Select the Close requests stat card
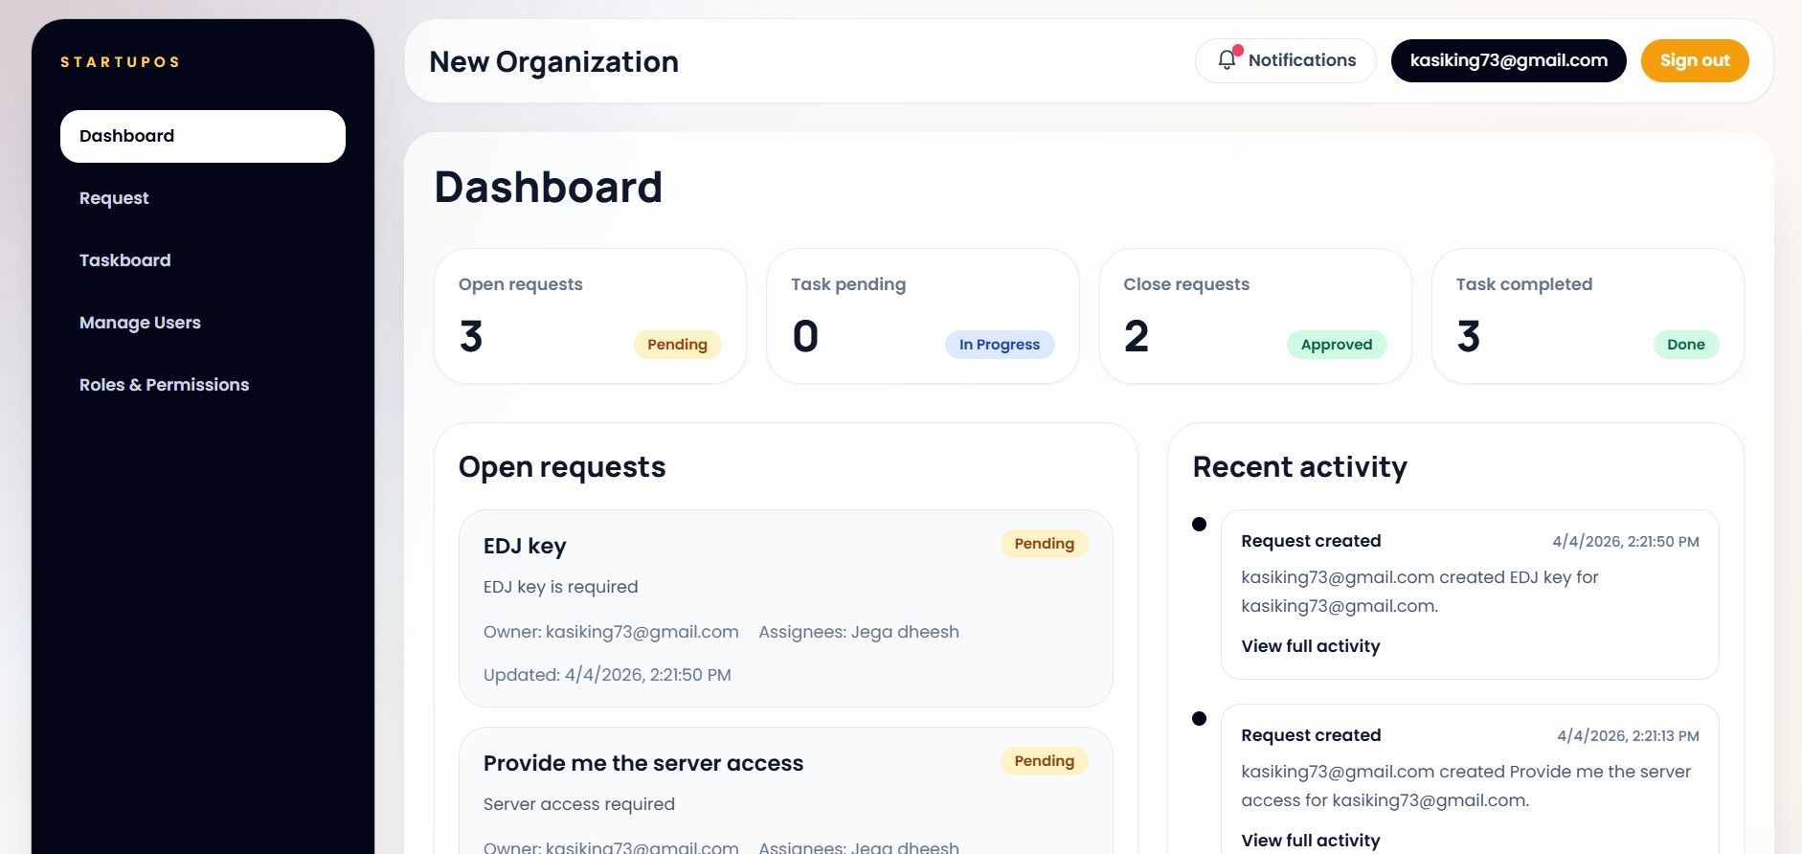1802x854 pixels. (x=1254, y=316)
